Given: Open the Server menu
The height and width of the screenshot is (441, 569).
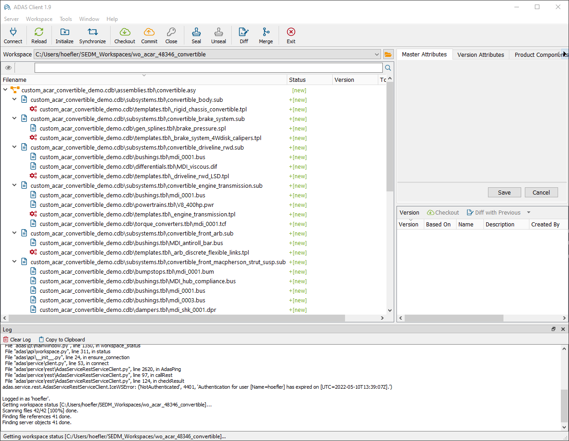Looking at the screenshot, I should [x=11, y=19].
